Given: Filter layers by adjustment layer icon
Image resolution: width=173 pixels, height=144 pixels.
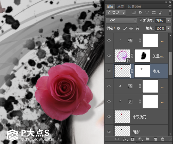Looking at the screenshot, I should pos(140,13).
